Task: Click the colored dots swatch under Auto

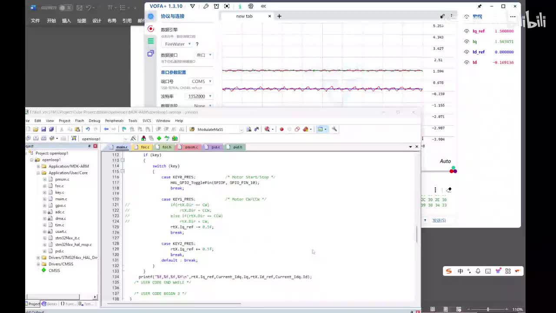Action: [453, 170]
